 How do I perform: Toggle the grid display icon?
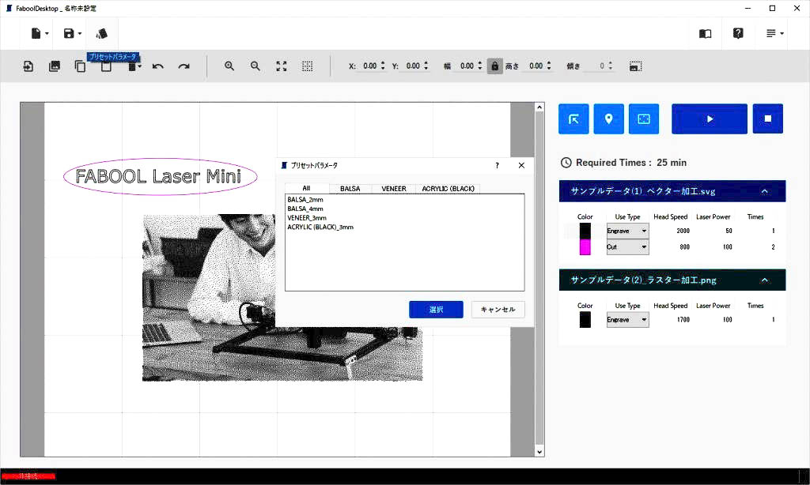pyautogui.click(x=308, y=66)
